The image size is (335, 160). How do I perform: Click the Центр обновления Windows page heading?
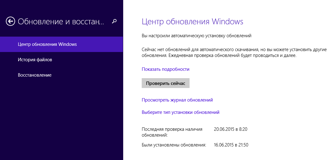192,22
